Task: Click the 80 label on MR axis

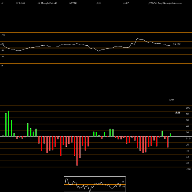Action: 187,114
